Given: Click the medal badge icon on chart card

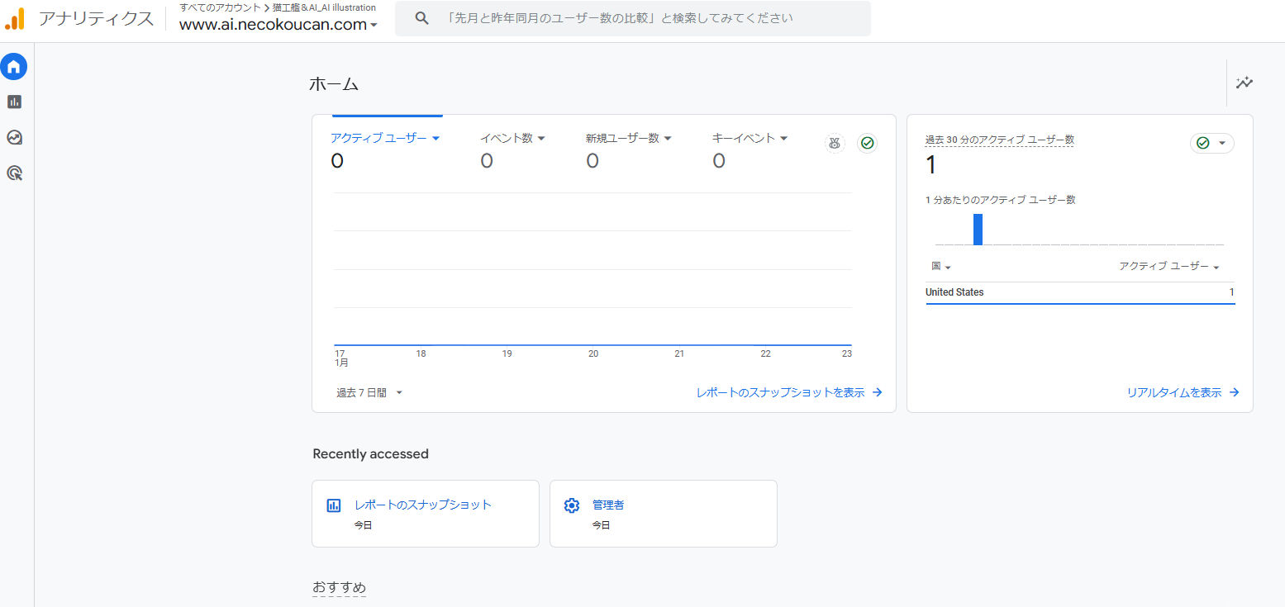Looking at the screenshot, I should pos(835,143).
